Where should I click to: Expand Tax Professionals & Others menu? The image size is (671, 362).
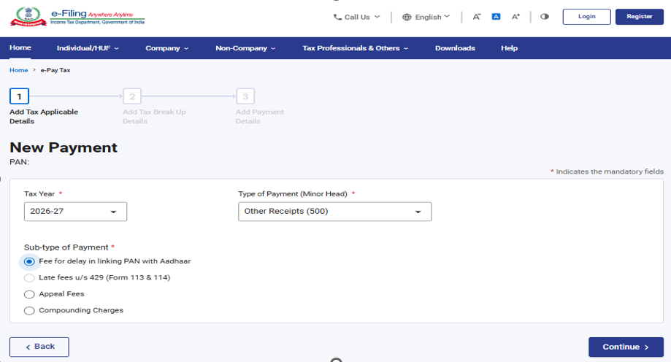pyautogui.click(x=355, y=48)
